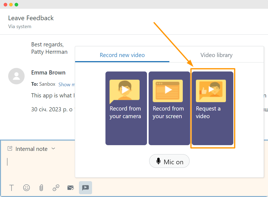The height and width of the screenshot is (197, 268).
Task: Click the '30 січ. 2023 р.' date
Action: point(49,109)
